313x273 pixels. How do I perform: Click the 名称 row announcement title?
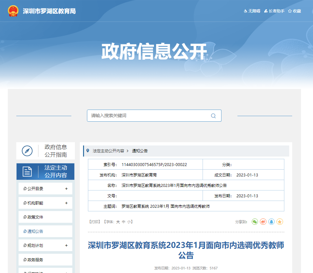coord(174,186)
